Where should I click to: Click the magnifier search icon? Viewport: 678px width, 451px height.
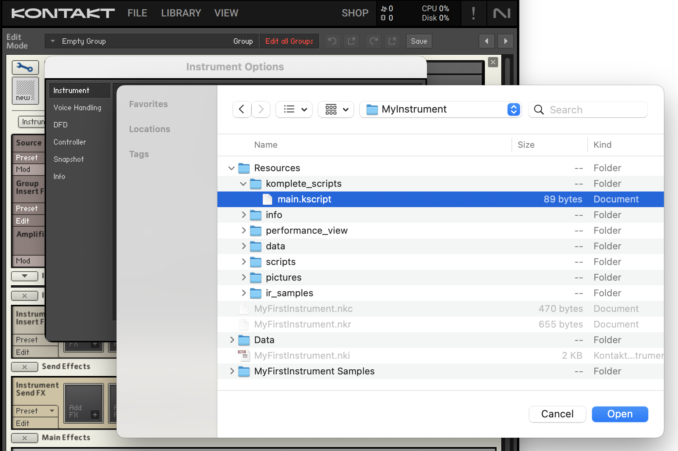[539, 110]
